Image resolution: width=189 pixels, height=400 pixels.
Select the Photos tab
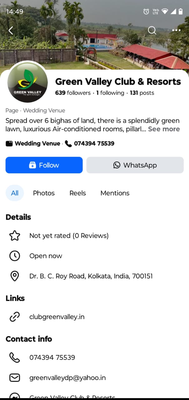click(44, 193)
